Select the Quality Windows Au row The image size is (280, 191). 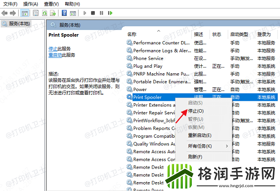click(x=151, y=144)
